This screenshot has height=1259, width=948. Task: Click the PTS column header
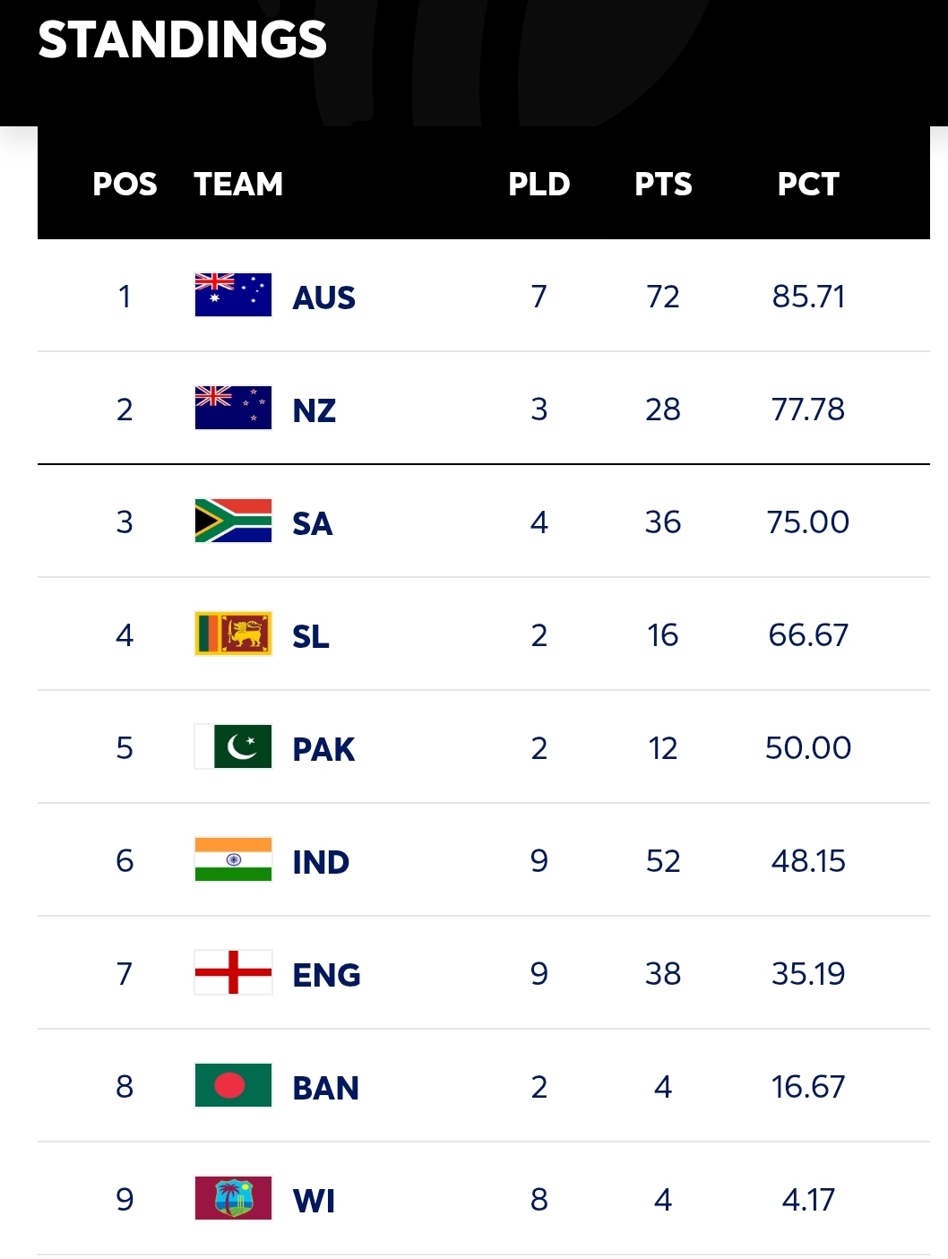(x=663, y=184)
